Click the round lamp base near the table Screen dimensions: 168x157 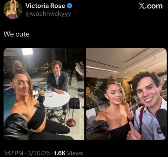[71, 123]
